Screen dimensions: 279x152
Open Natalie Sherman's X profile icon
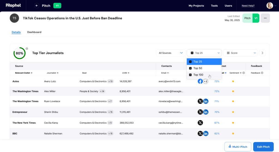click(200, 133)
